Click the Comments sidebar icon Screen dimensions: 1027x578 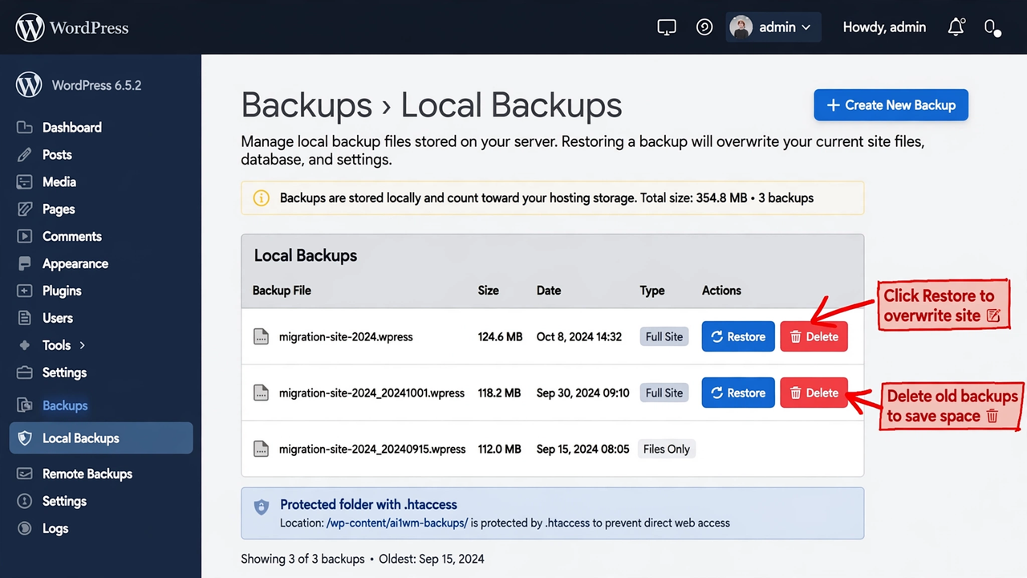[25, 237]
